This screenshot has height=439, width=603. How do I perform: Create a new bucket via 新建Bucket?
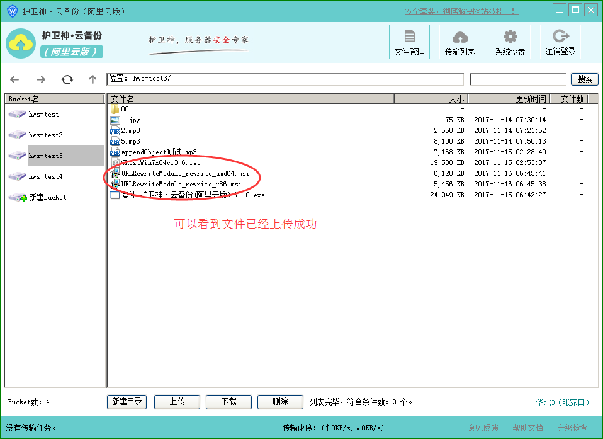click(47, 197)
